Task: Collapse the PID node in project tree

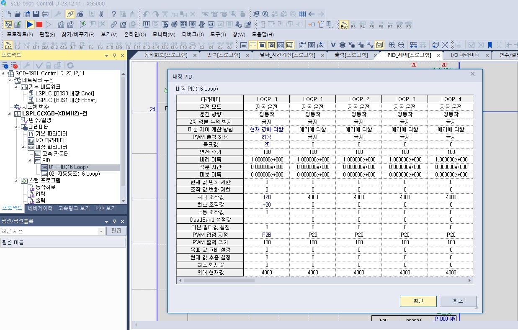Action: (x=30, y=161)
